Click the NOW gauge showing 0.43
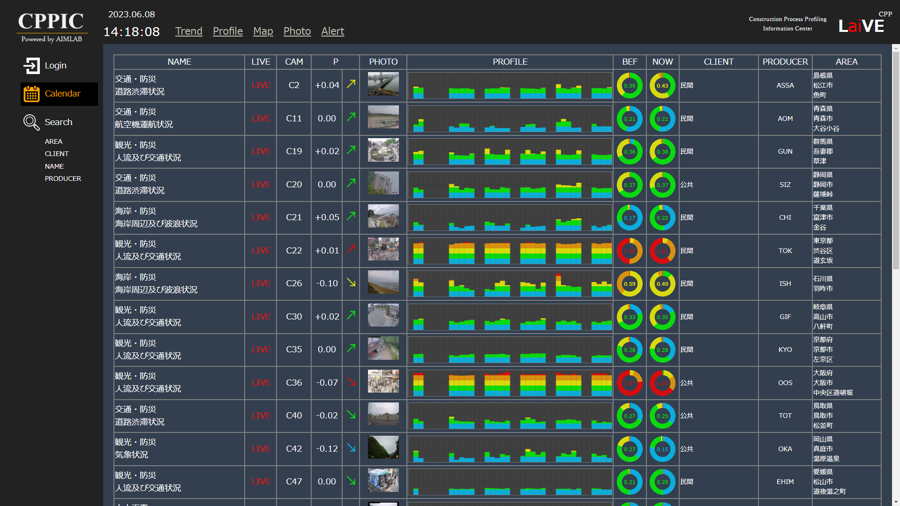 (x=662, y=86)
